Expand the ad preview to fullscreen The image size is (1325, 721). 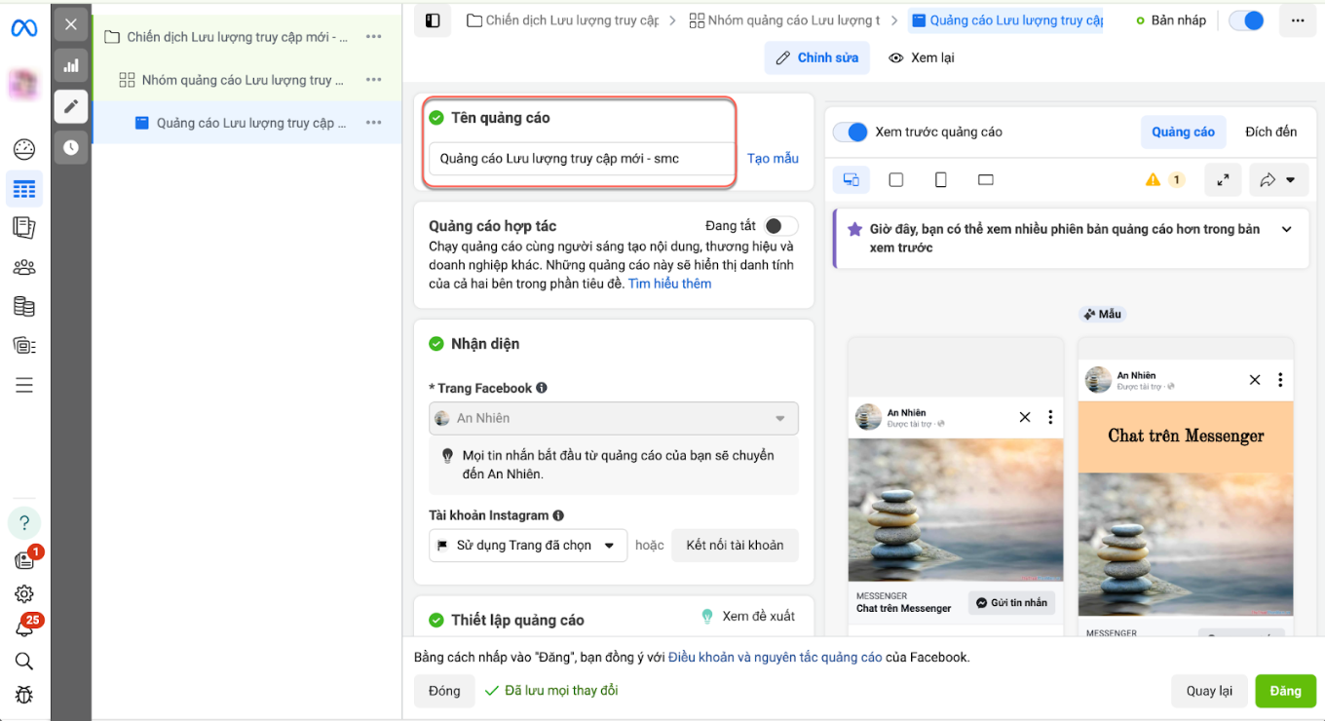tap(1223, 180)
